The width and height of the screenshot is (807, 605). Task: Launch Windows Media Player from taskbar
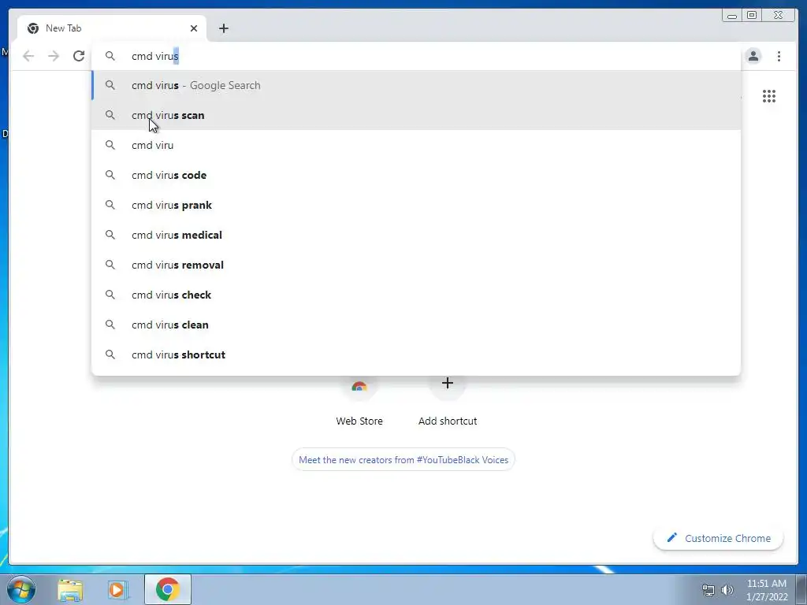coord(117,589)
